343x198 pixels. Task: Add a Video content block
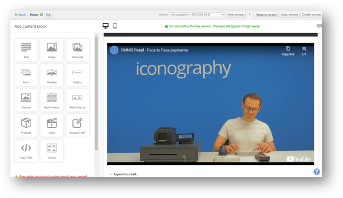(x=52, y=125)
